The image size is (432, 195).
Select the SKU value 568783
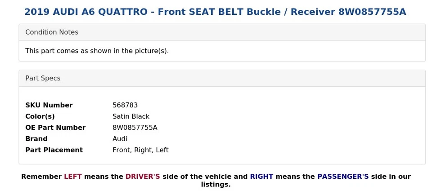point(125,105)
